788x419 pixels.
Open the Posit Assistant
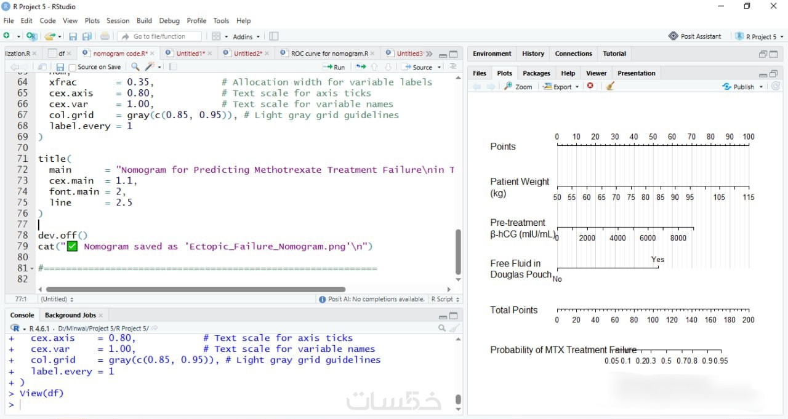[694, 36]
